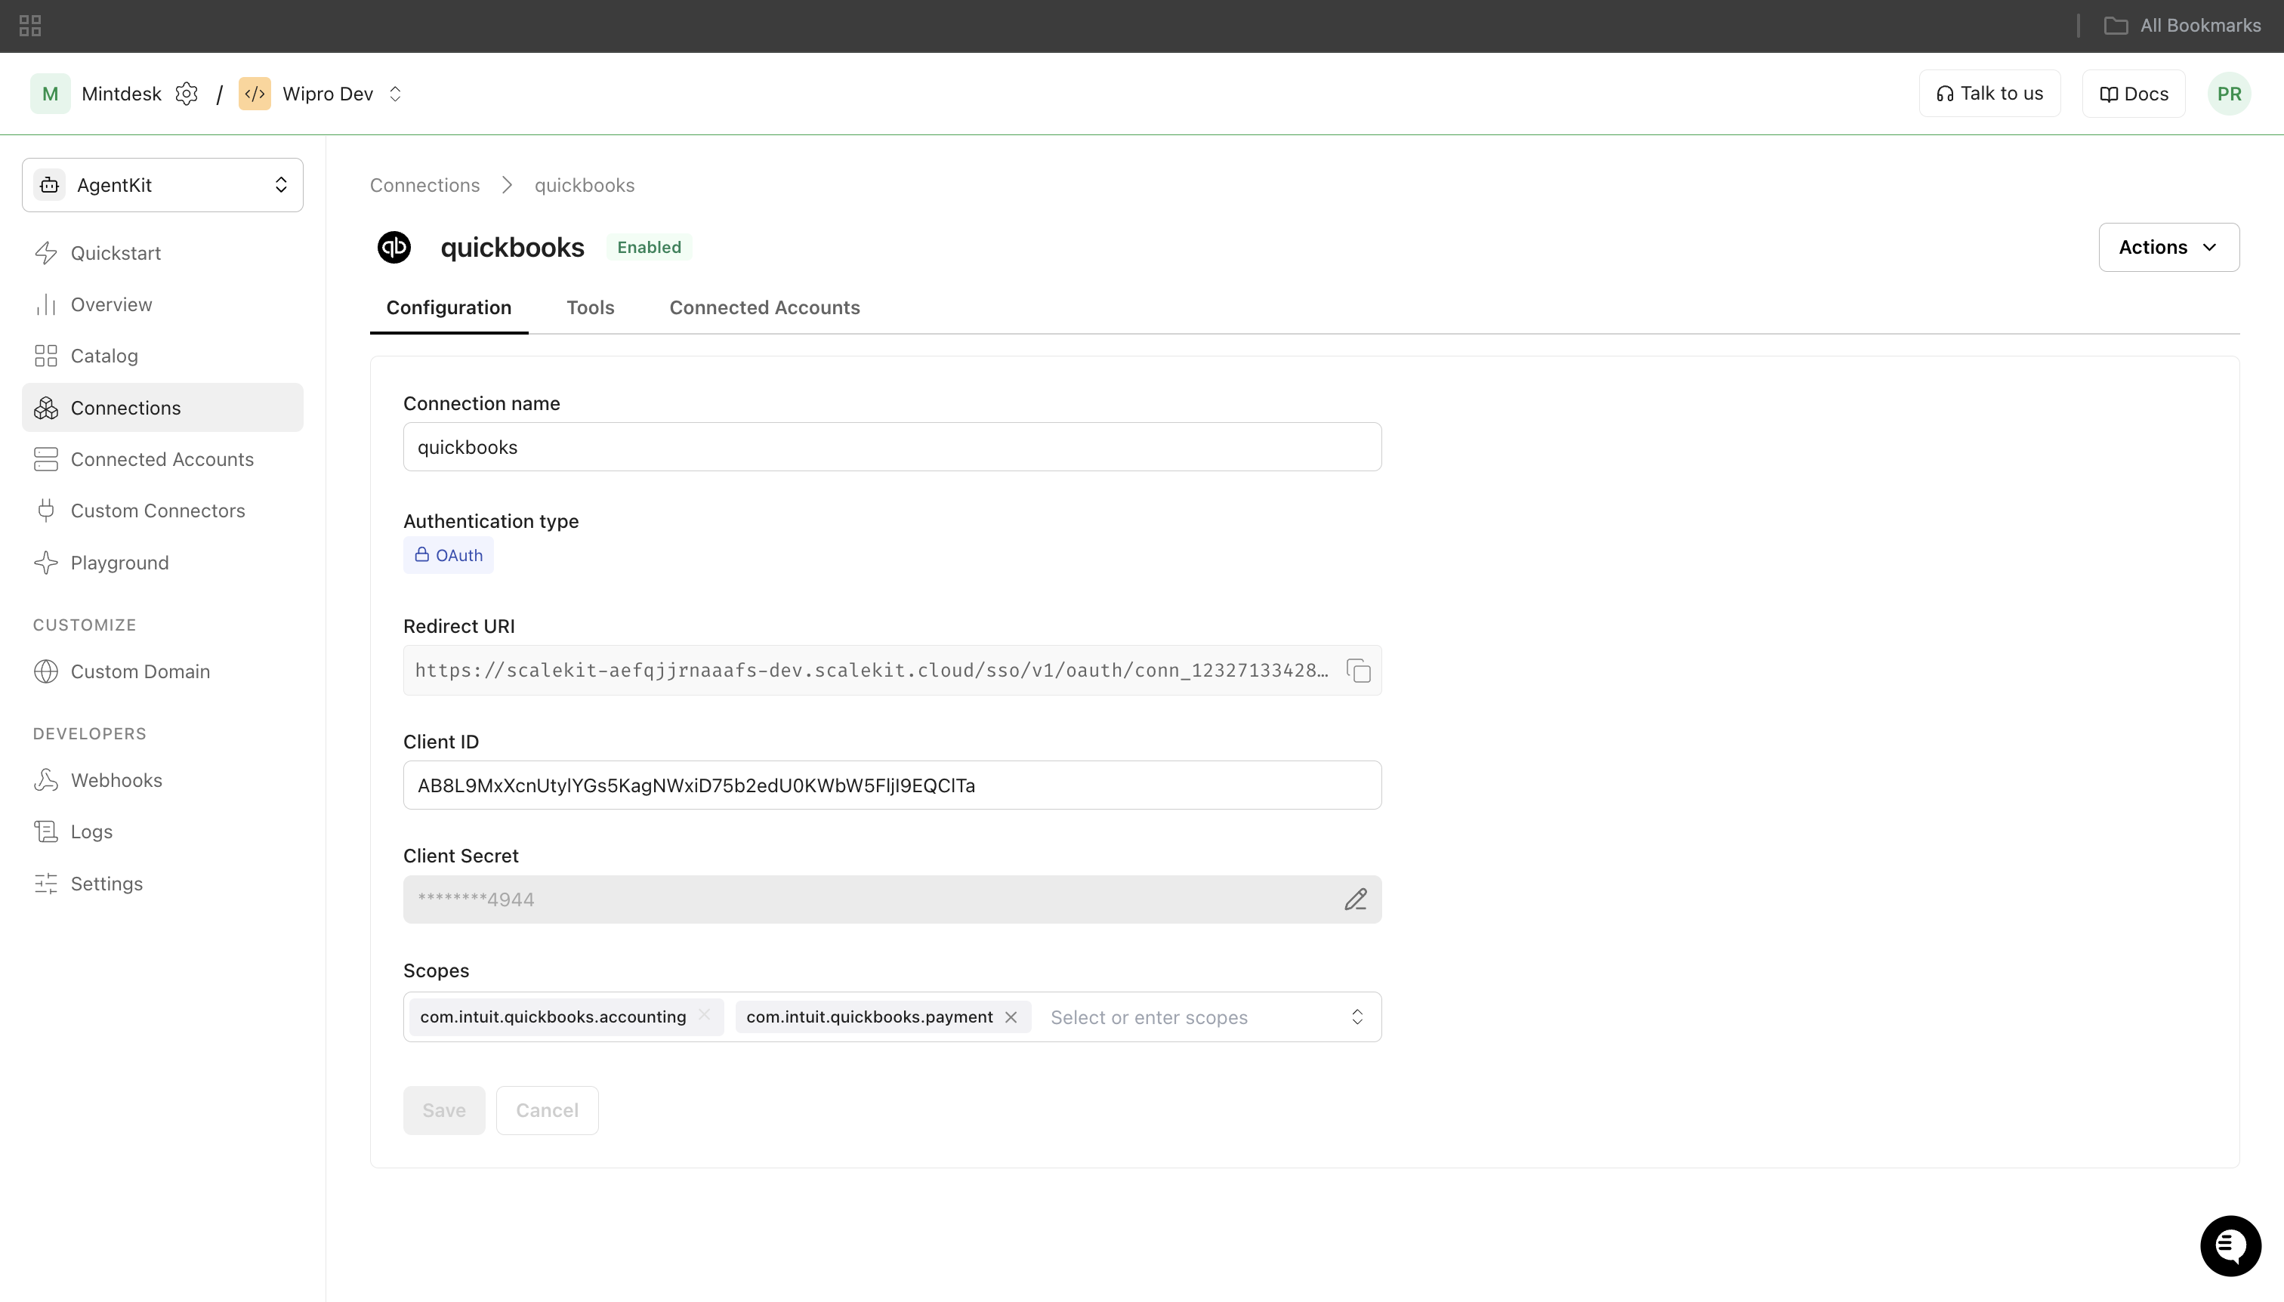Screen dimensions: 2284x1302
Task: Click the Quickstart lightning bolt icon
Action: coord(45,253)
